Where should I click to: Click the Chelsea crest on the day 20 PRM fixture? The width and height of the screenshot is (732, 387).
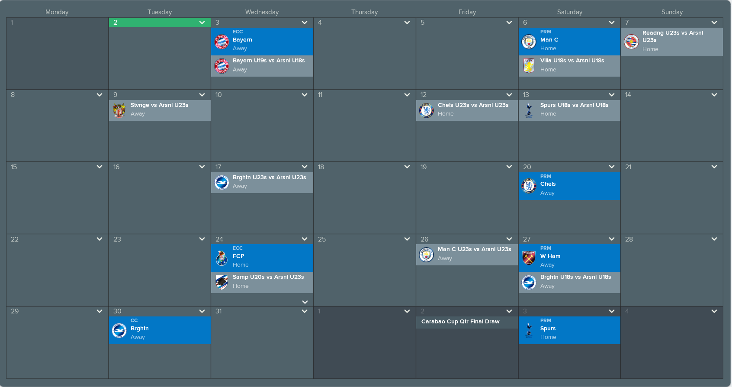coord(529,186)
